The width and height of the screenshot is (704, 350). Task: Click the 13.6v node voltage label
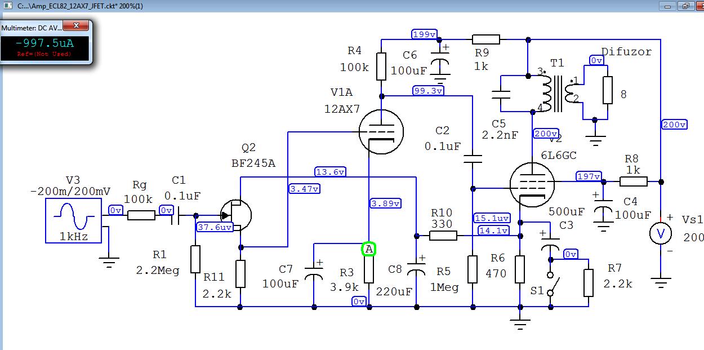tap(331, 172)
